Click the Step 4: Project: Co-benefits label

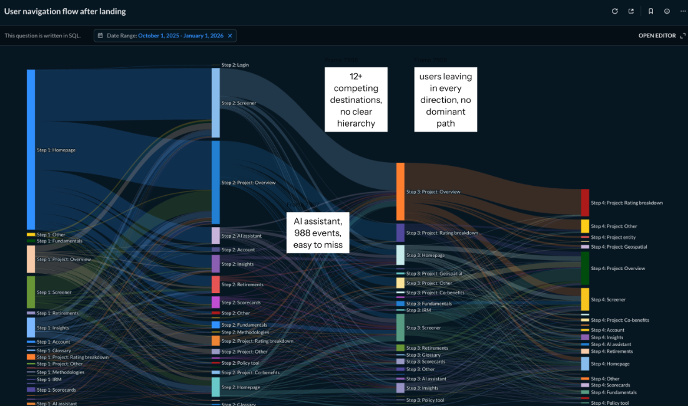point(619,320)
